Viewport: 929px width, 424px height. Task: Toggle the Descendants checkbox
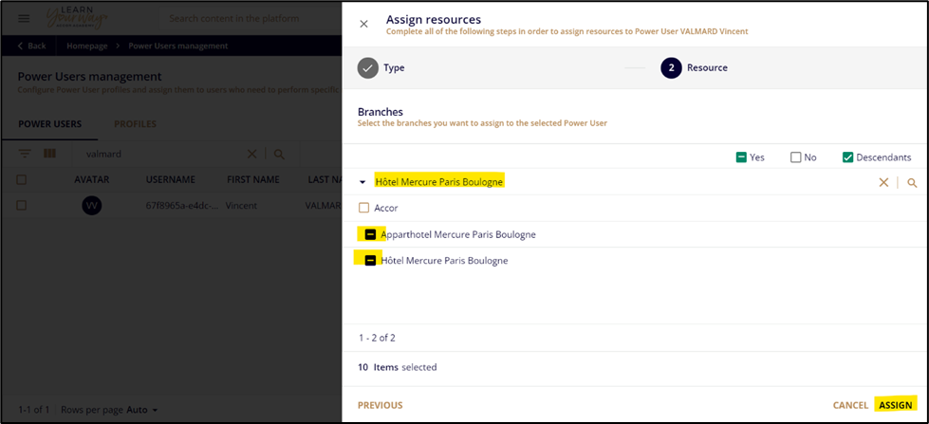pos(847,157)
